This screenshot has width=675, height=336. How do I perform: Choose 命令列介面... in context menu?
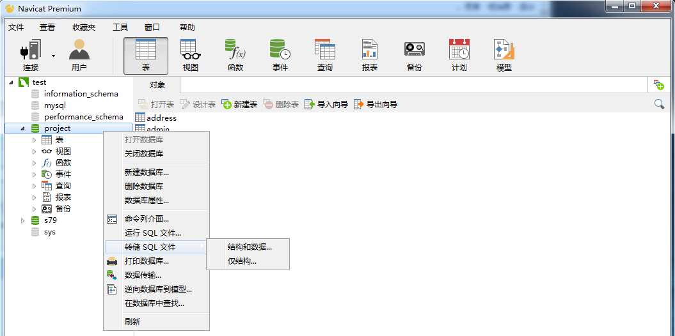pos(157,219)
